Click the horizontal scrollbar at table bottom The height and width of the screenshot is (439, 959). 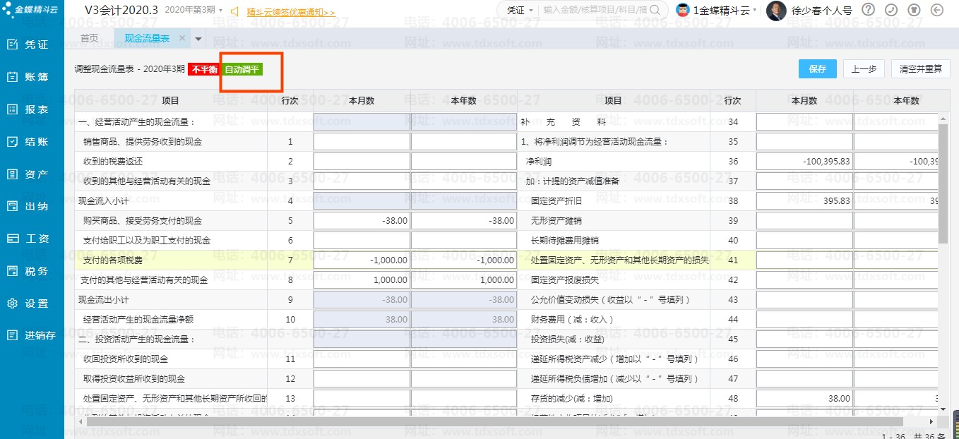[494, 421]
